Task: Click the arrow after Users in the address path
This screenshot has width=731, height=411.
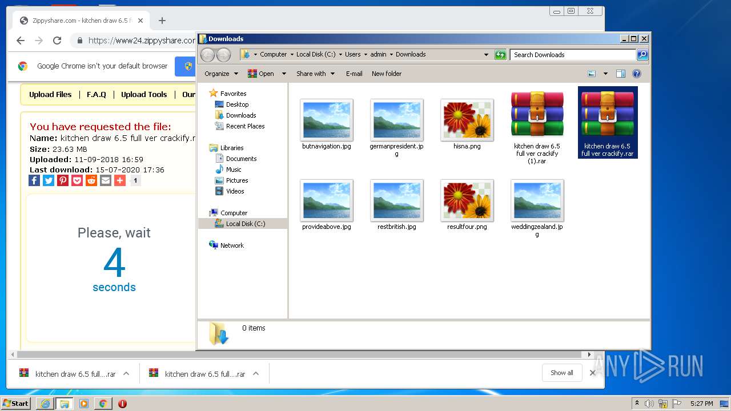Action: pos(365,55)
